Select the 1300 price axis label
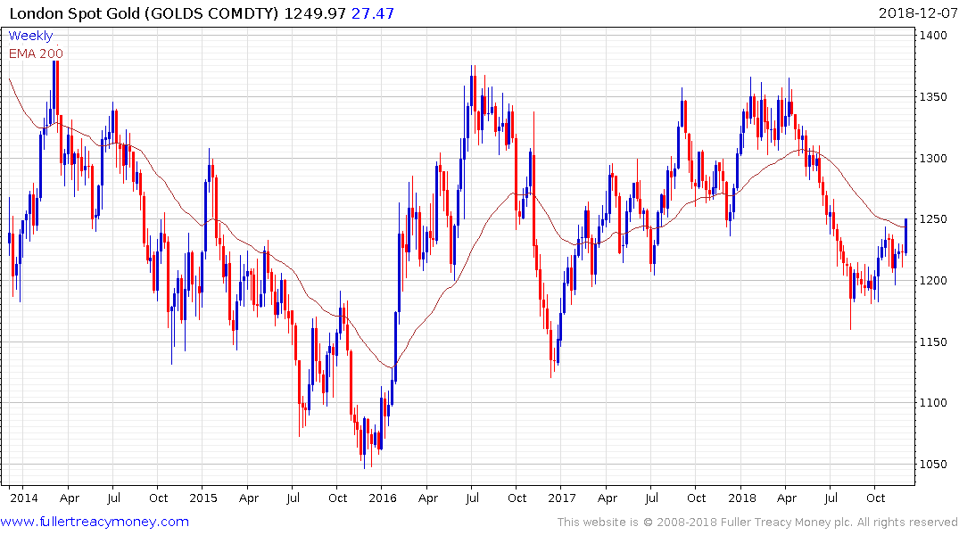The height and width of the screenshot is (535, 959). point(933,159)
